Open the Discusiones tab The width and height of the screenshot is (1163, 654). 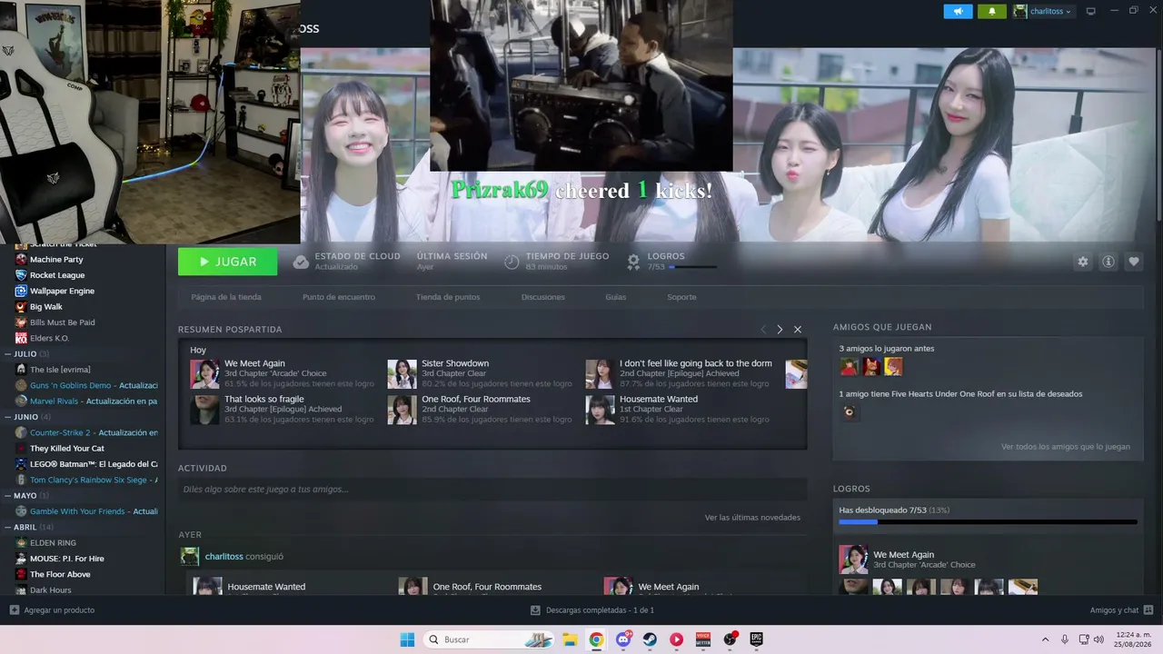543,297
